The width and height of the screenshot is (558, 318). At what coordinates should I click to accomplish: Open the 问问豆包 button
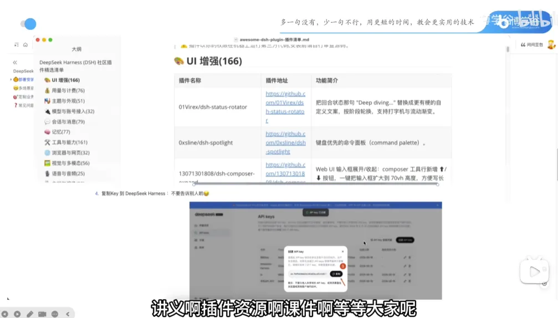pos(532,45)
